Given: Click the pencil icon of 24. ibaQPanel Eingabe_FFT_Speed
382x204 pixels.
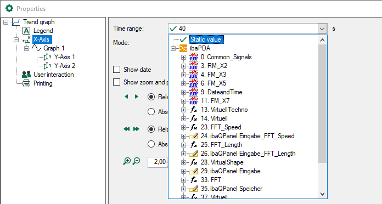Looking at the screenshot, I should pos(194,136).
